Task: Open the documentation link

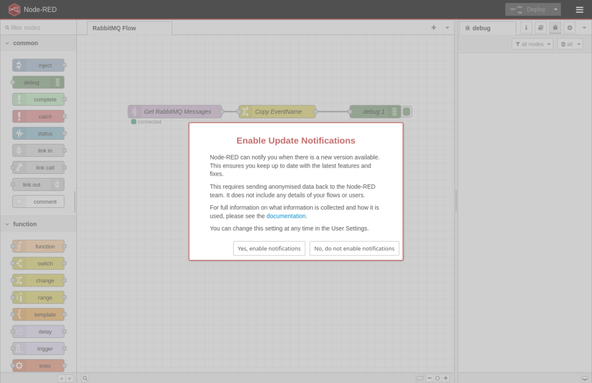Action: click(x=286, y=216)
